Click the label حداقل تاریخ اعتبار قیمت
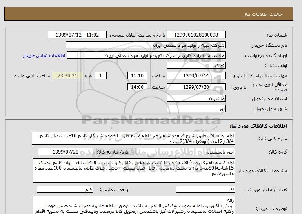The image size is (302, 214). pyautogui.click(x=270, y=87)
